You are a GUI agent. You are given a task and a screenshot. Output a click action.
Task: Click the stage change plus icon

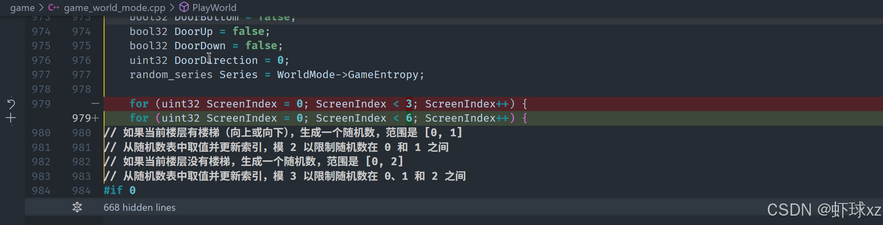pos(11,118)
